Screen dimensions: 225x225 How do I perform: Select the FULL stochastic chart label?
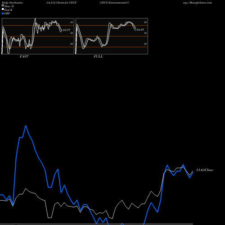point(98,57)
